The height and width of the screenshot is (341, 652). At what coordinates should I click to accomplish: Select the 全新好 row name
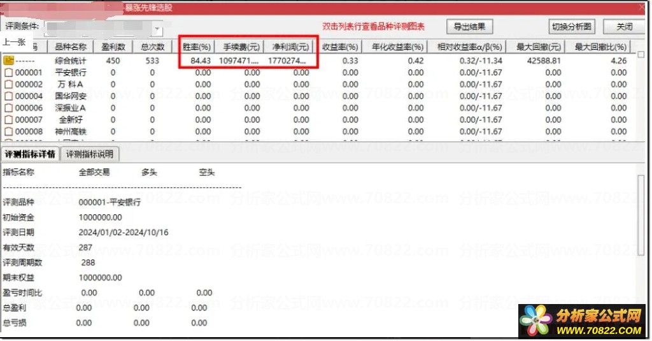coord(71,119)
